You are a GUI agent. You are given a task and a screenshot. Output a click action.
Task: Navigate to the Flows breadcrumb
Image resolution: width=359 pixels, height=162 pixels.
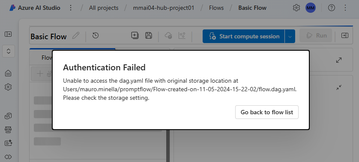216,8
